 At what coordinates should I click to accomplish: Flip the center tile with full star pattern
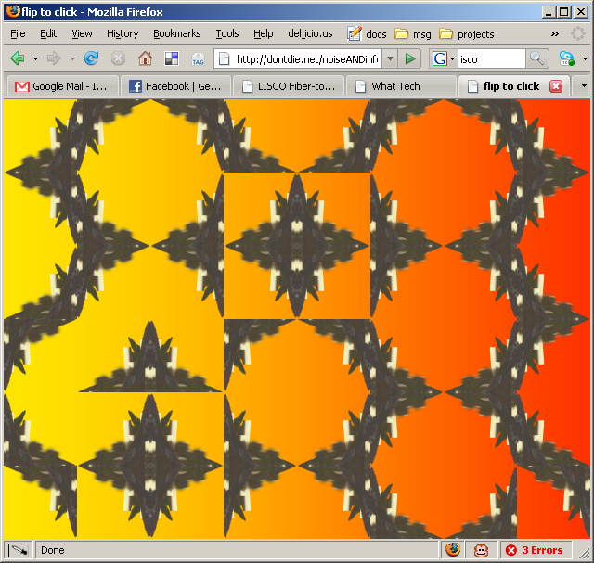(297, 246)
